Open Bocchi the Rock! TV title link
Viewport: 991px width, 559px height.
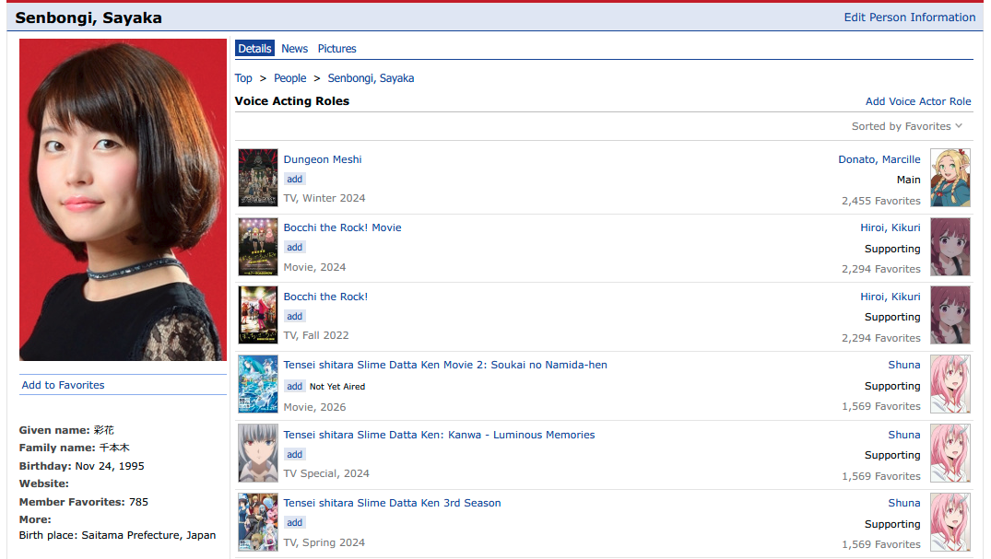pos(325,297)
